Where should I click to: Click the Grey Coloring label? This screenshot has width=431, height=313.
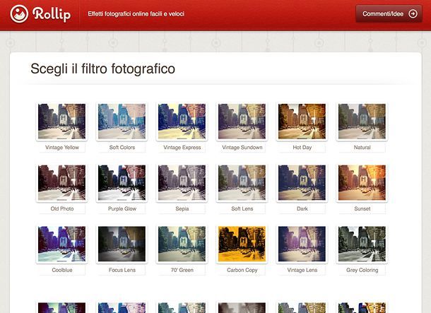tap(362, 270)
